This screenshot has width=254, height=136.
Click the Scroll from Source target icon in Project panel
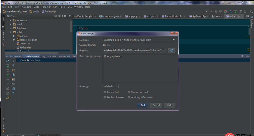click(x=56, y=16)
